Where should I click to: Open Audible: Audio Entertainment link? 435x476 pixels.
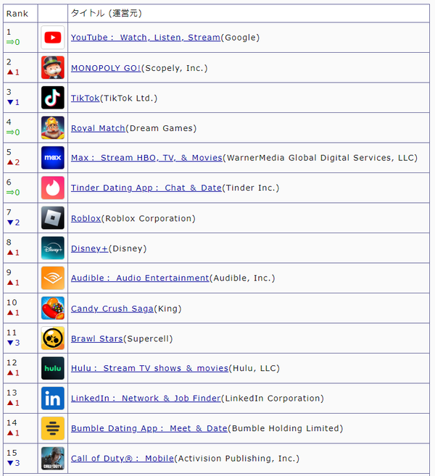[140, 277]
